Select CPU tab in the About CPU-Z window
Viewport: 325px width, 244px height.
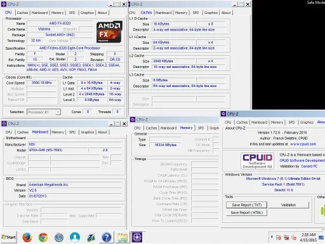point(228,123)
